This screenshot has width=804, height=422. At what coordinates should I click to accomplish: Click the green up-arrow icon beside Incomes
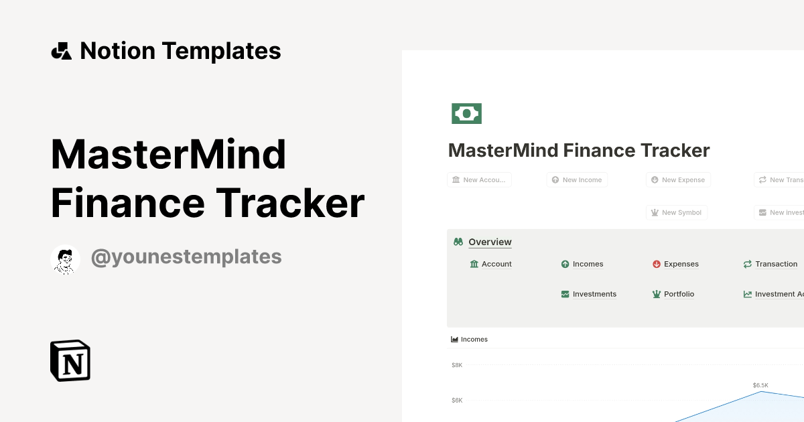coord(565,264)
